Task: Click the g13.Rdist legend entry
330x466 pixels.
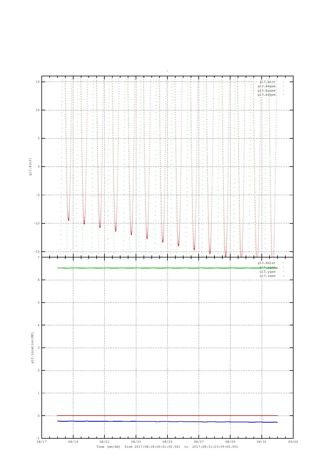Action: [x=266, y=263]
